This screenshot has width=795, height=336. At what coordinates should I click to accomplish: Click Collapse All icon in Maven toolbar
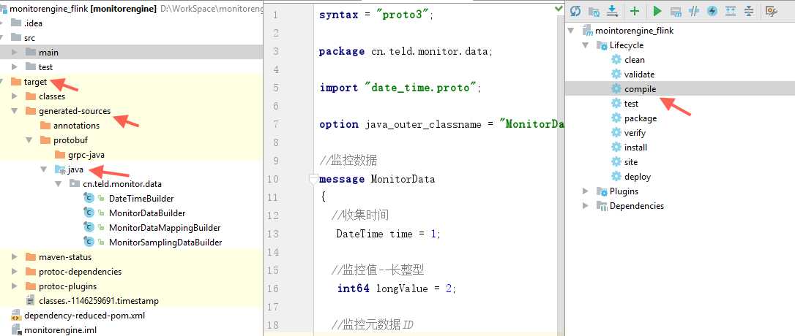[749, 11]
